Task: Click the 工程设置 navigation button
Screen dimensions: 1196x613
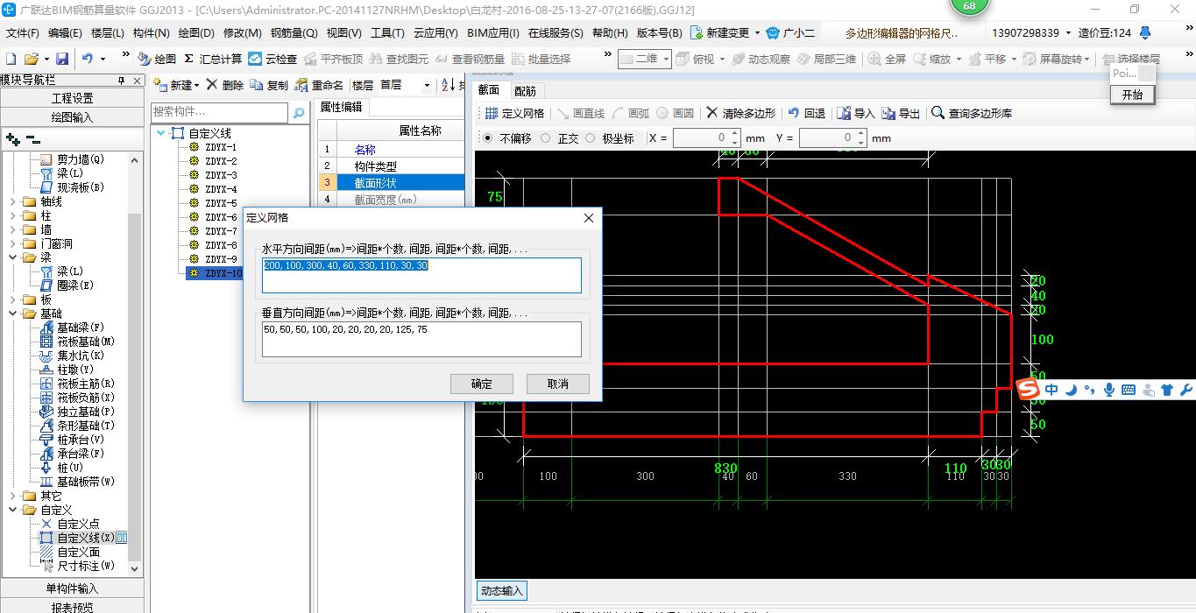Action: [72, 98]
